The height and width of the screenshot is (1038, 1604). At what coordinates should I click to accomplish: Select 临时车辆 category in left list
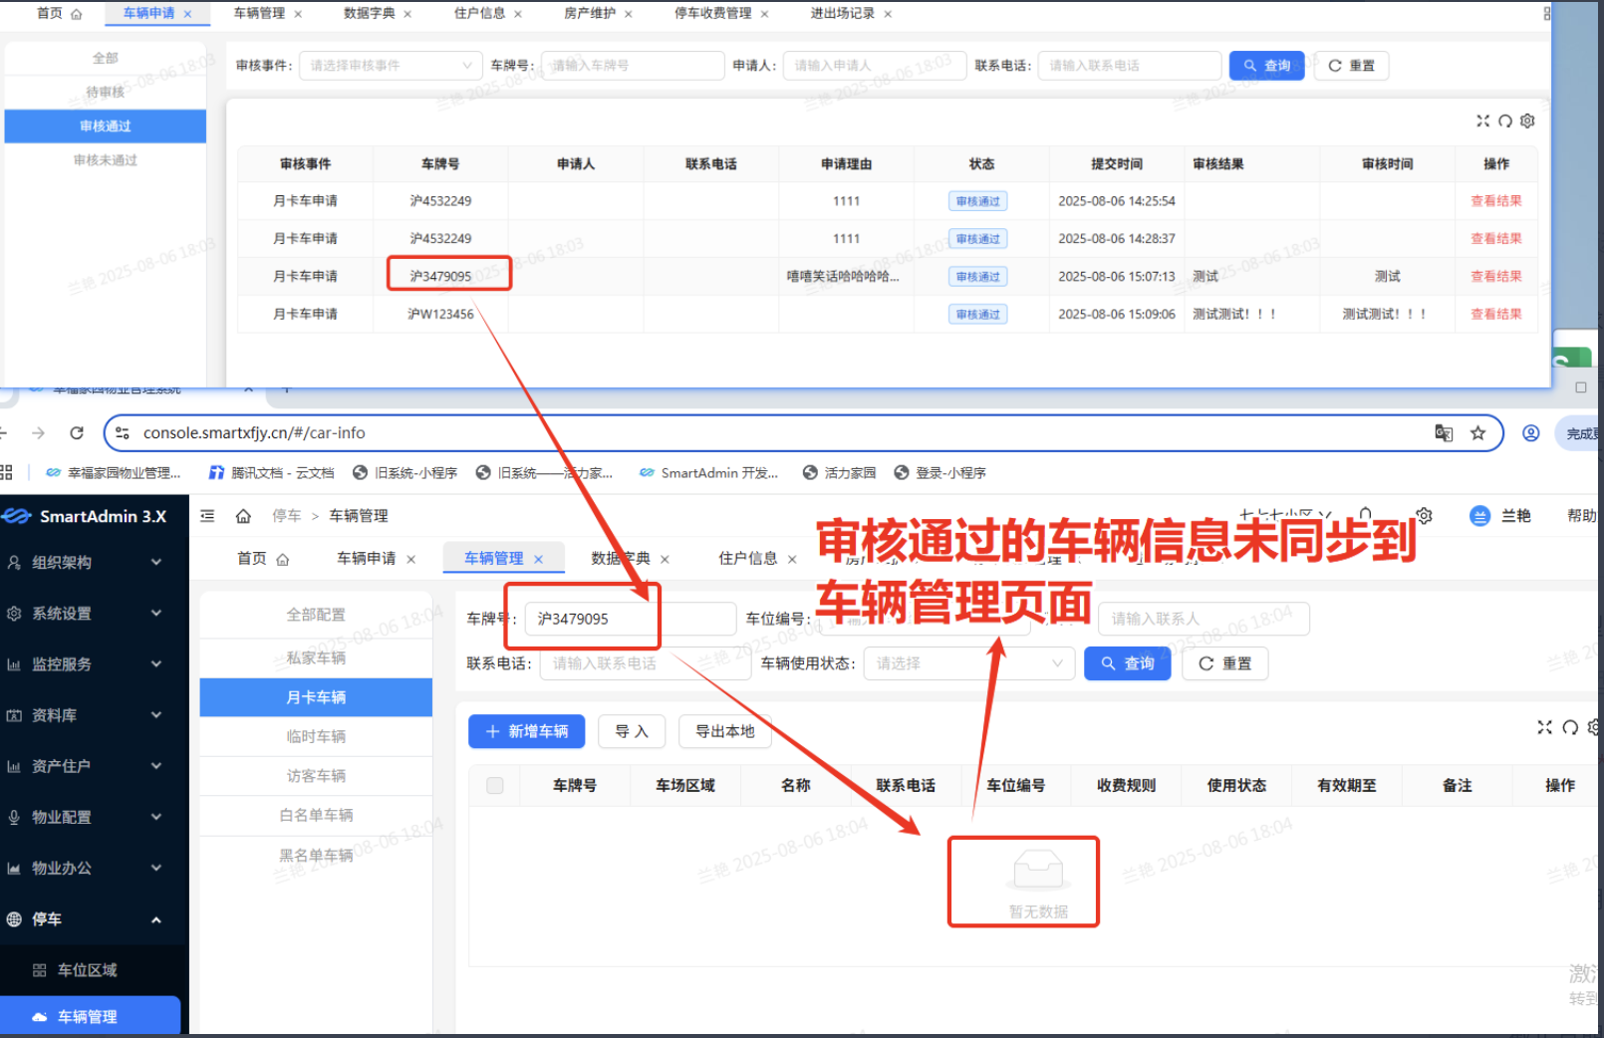pos(316,736)
